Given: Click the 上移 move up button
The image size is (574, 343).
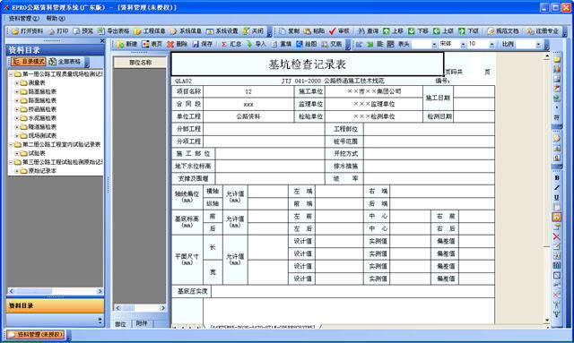Looking at the screenshot, I should (x=393, y=31).
